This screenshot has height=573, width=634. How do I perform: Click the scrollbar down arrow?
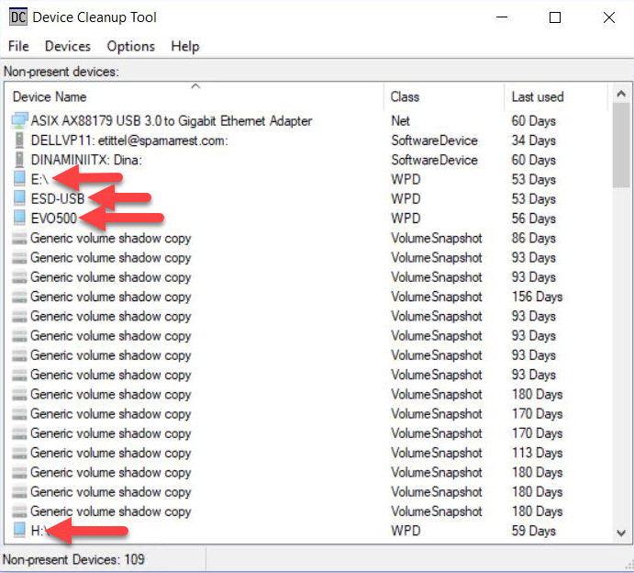(x=621, y=533)
